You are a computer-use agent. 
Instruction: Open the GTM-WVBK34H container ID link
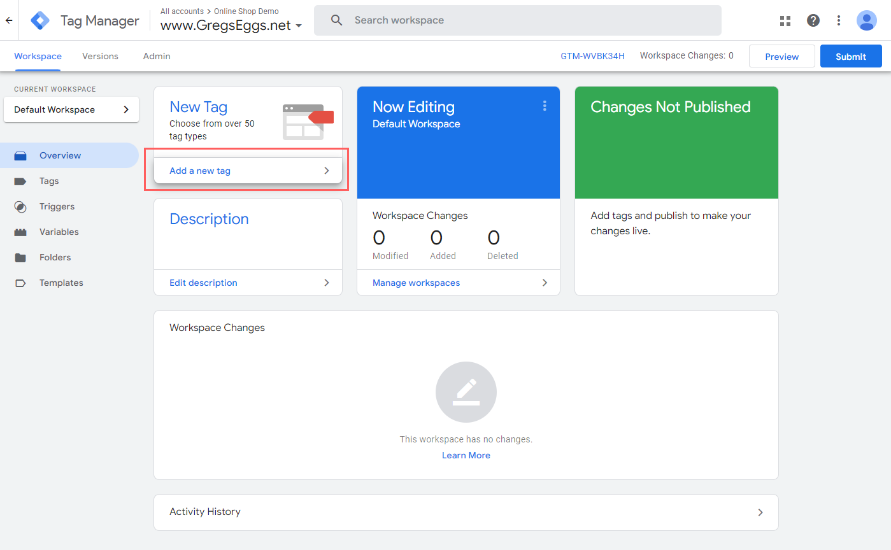pyautogui.click(x=592, y=56)
